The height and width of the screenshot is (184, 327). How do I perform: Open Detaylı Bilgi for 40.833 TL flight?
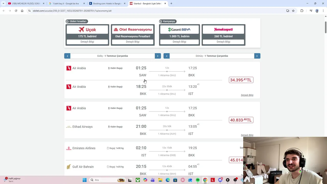pyautogui.click(x=247, y=135)
